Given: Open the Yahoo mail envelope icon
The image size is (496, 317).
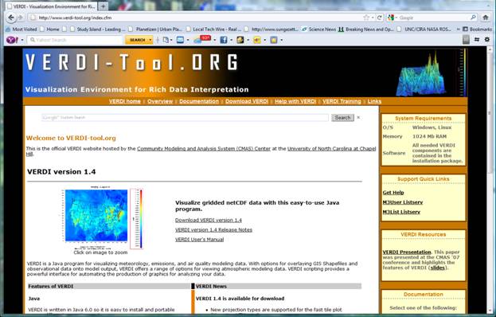Looking at the screenshot, I should tap(180, 40).
